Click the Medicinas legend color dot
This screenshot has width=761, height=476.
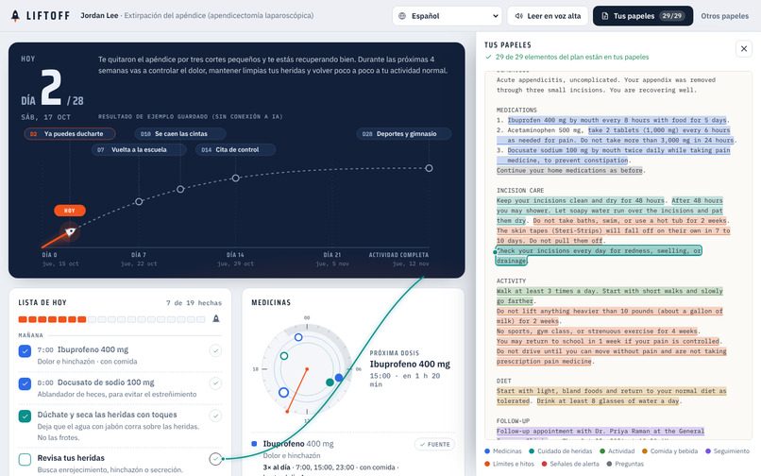[487, 451]
